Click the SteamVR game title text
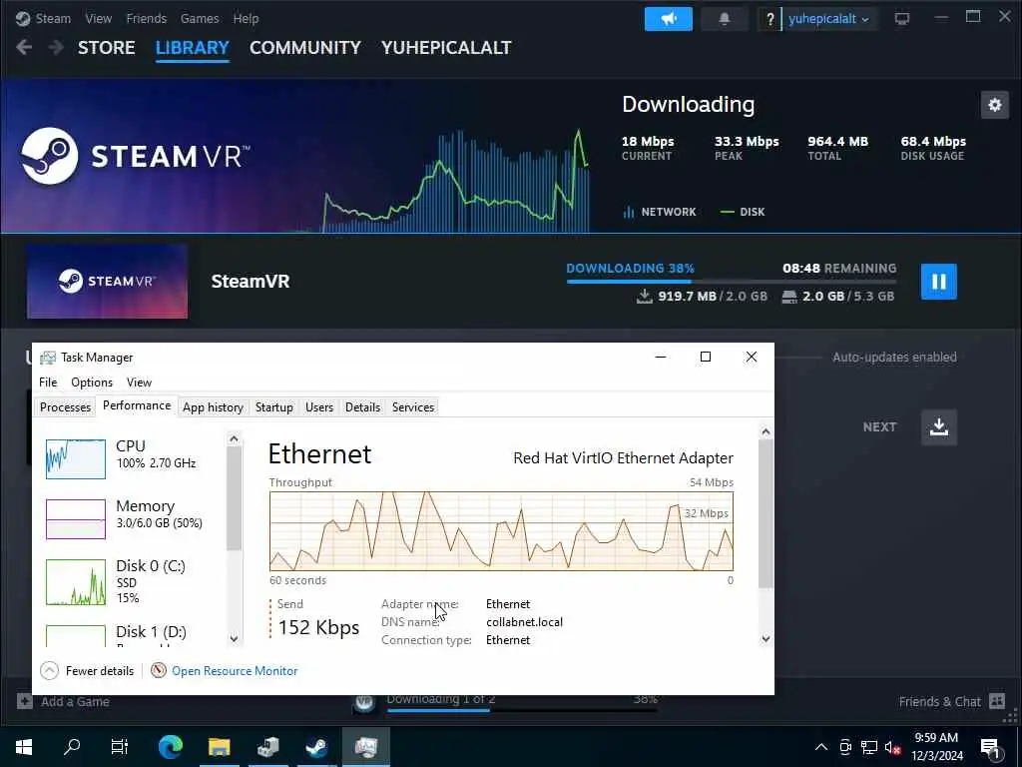The height and width of the screenshot is (767, 1022). pos(251,281)
